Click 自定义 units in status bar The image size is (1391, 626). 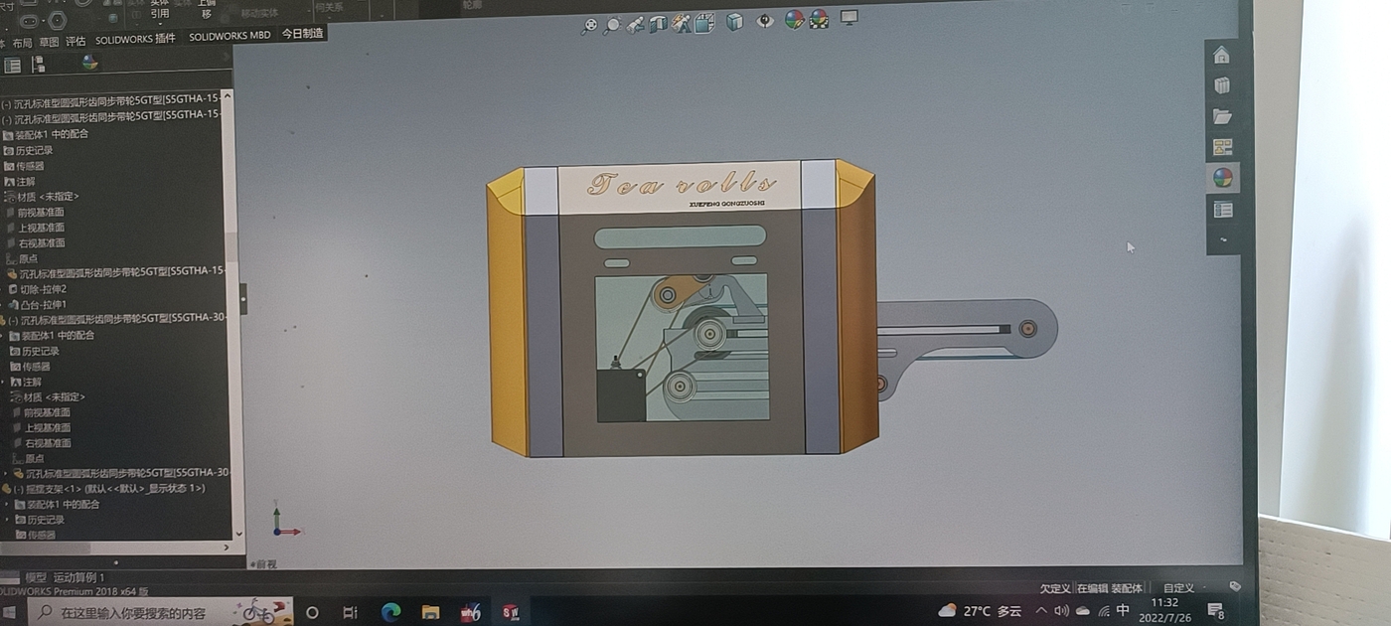[x=1178, y=588]
